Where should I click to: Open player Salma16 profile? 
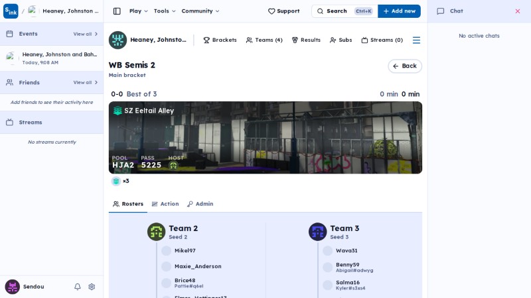(348, 283)
